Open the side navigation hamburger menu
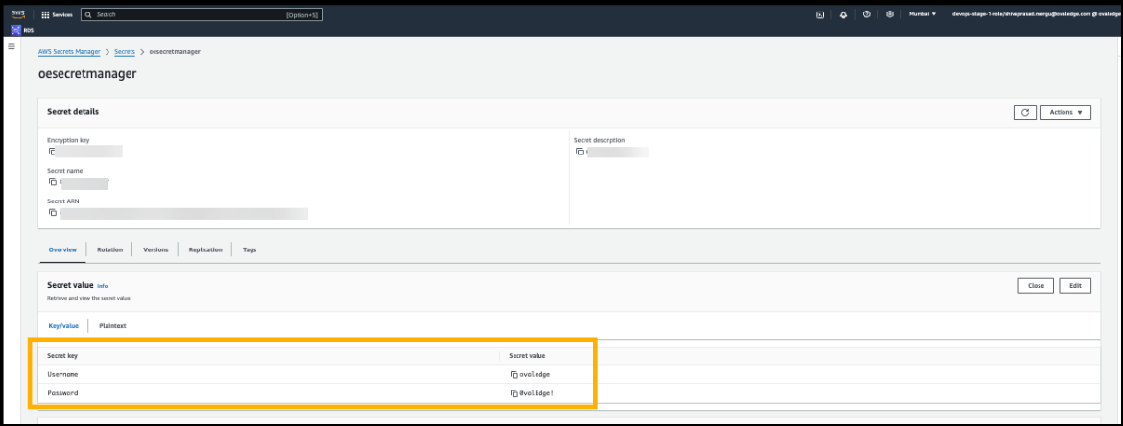 coord(12,47)
